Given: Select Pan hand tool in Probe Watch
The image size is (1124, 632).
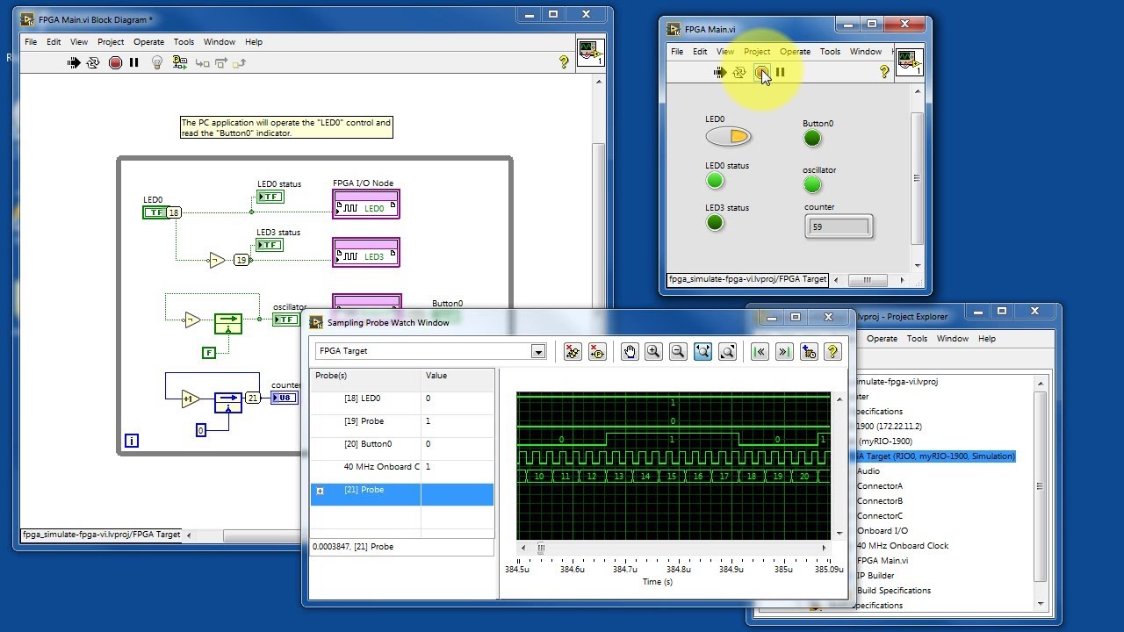Looking at the screenshot, I should [630, 351].
